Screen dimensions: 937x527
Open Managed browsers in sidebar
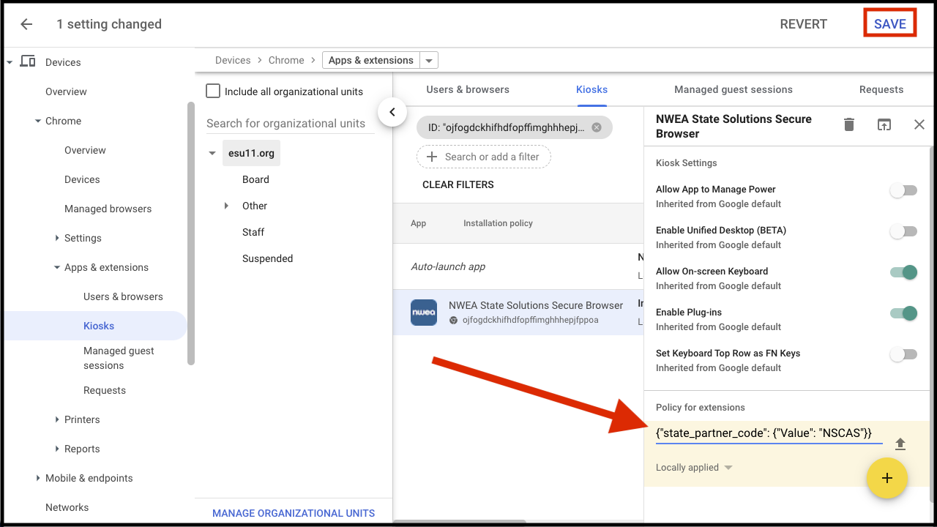(108, 209)
